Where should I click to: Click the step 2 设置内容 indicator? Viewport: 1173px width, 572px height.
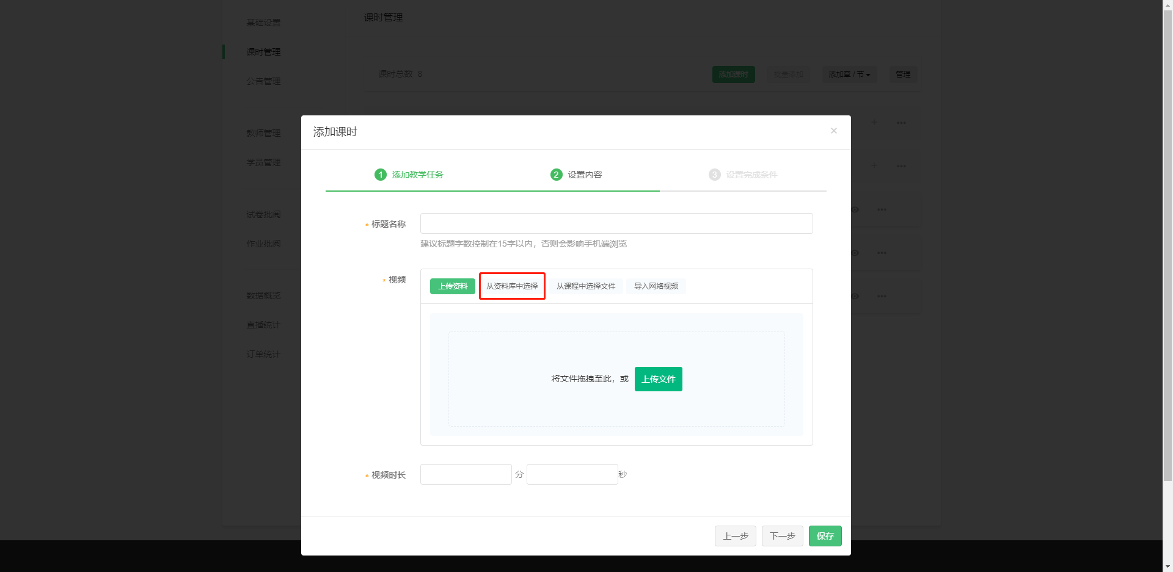(x=576, y=175)
